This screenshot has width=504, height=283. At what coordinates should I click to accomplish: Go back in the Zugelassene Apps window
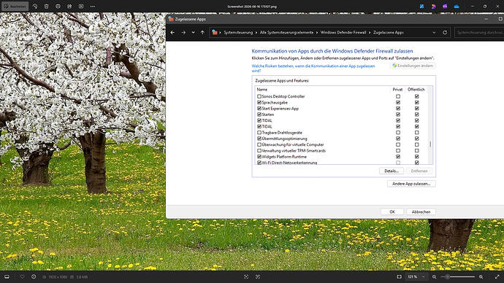click(x=172, y=32)
